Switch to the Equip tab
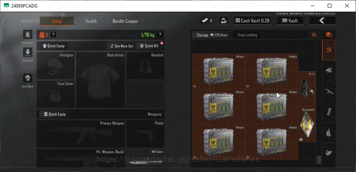 tap(57, 21)
